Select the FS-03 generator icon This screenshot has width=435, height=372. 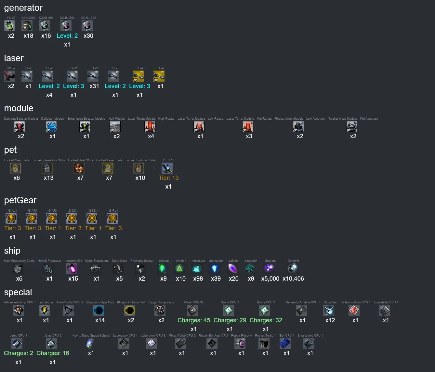(x=10, y=26)
